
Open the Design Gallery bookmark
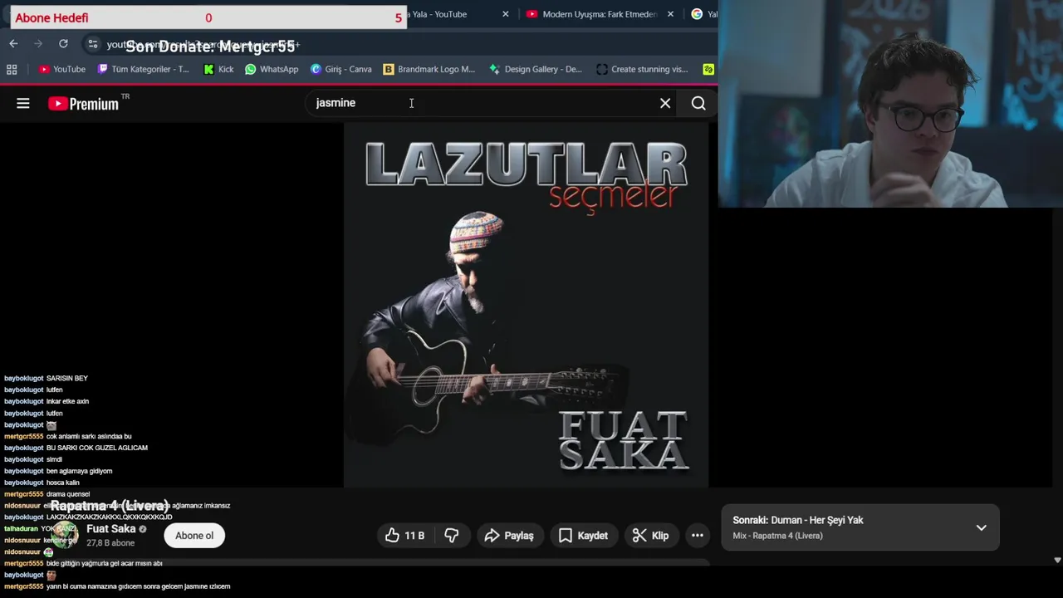pos(536,69)
